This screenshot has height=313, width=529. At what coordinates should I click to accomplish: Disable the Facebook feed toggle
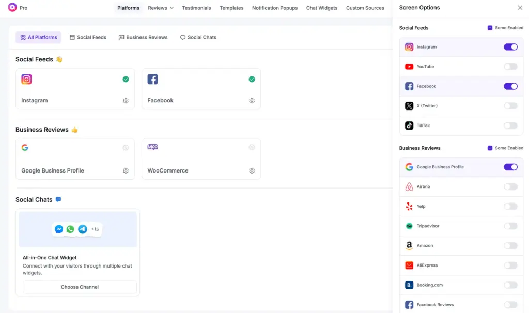point(510,86)
